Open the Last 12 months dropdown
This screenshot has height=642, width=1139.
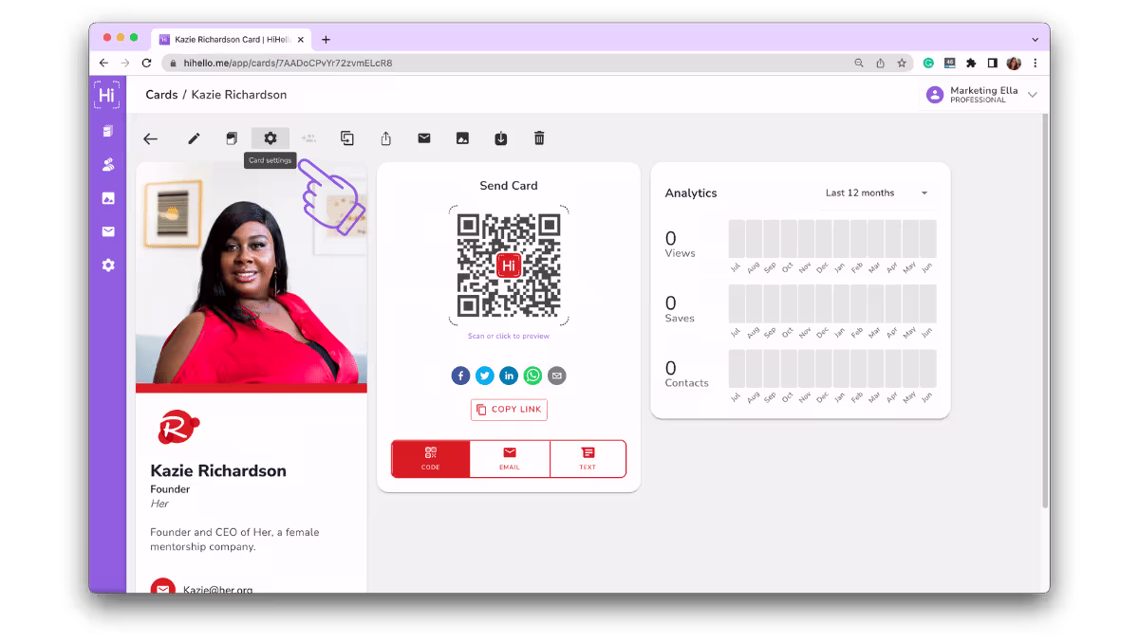[x=876, y=193]
